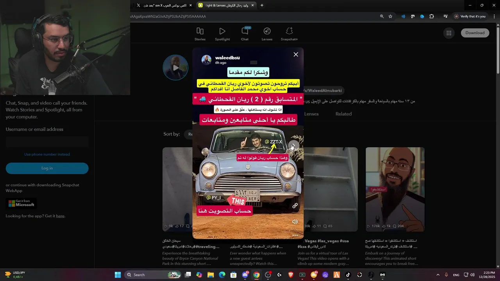Screen dimensions: 500x281
Task: Open the ENG language switcher
Action: tap(456, 275)
